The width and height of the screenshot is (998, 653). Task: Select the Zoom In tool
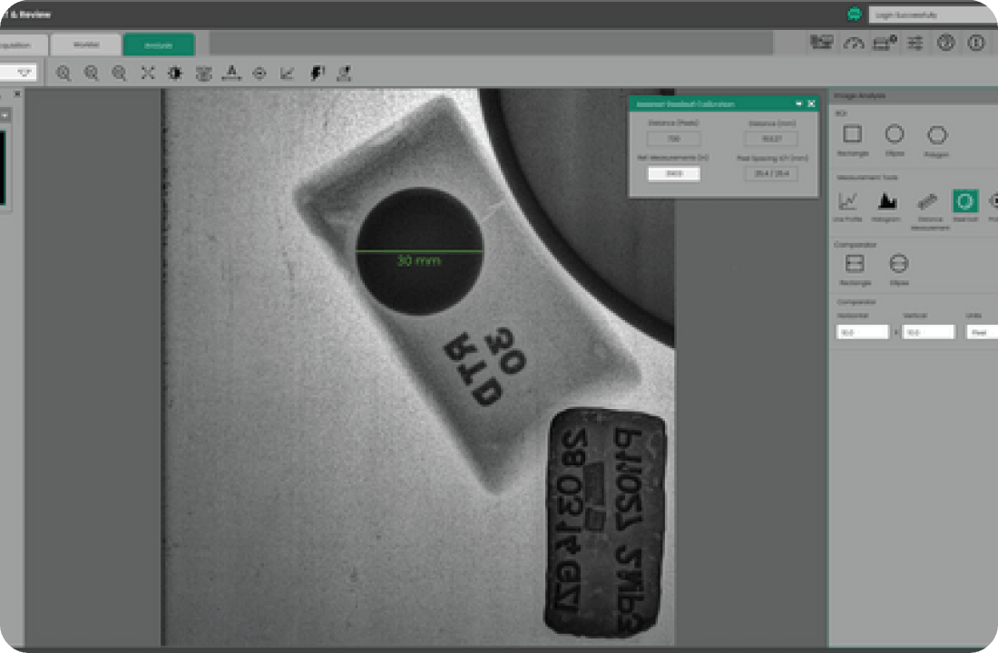pos(64,74)
